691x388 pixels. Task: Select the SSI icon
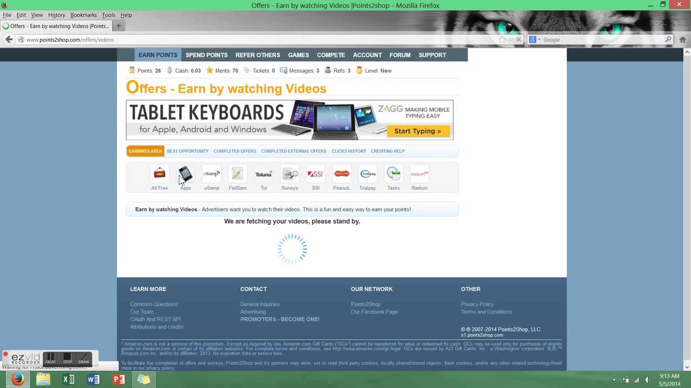315,174
